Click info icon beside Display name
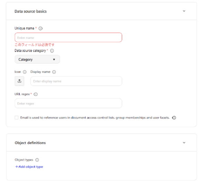207x182 pixels. (54, 72)
